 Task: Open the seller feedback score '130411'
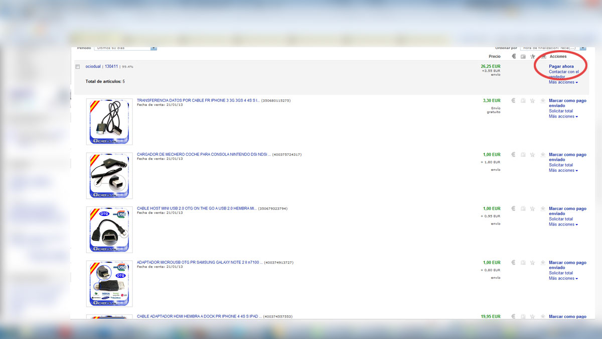click(111, 66)
